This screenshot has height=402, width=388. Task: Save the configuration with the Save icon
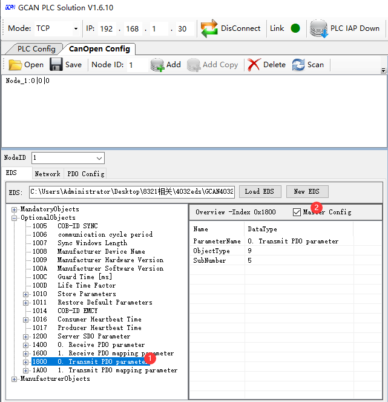56,65
